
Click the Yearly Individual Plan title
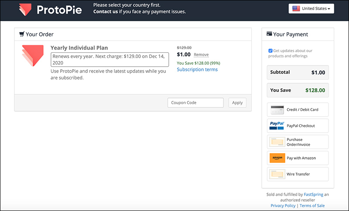coord(79,48)
